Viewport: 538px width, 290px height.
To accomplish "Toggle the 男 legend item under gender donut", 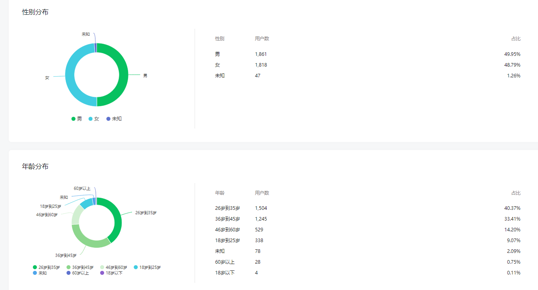I will 77,119.
